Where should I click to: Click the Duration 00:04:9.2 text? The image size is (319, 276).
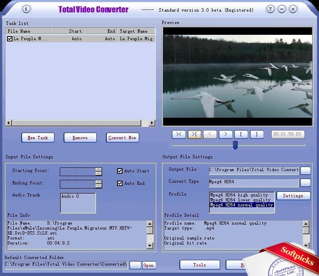tap(38, 243)
